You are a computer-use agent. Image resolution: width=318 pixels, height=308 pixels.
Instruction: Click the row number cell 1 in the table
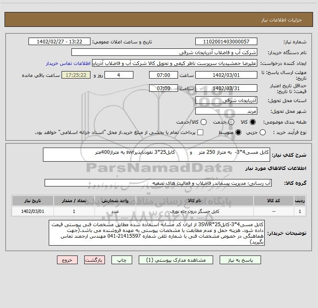[300, 211]
